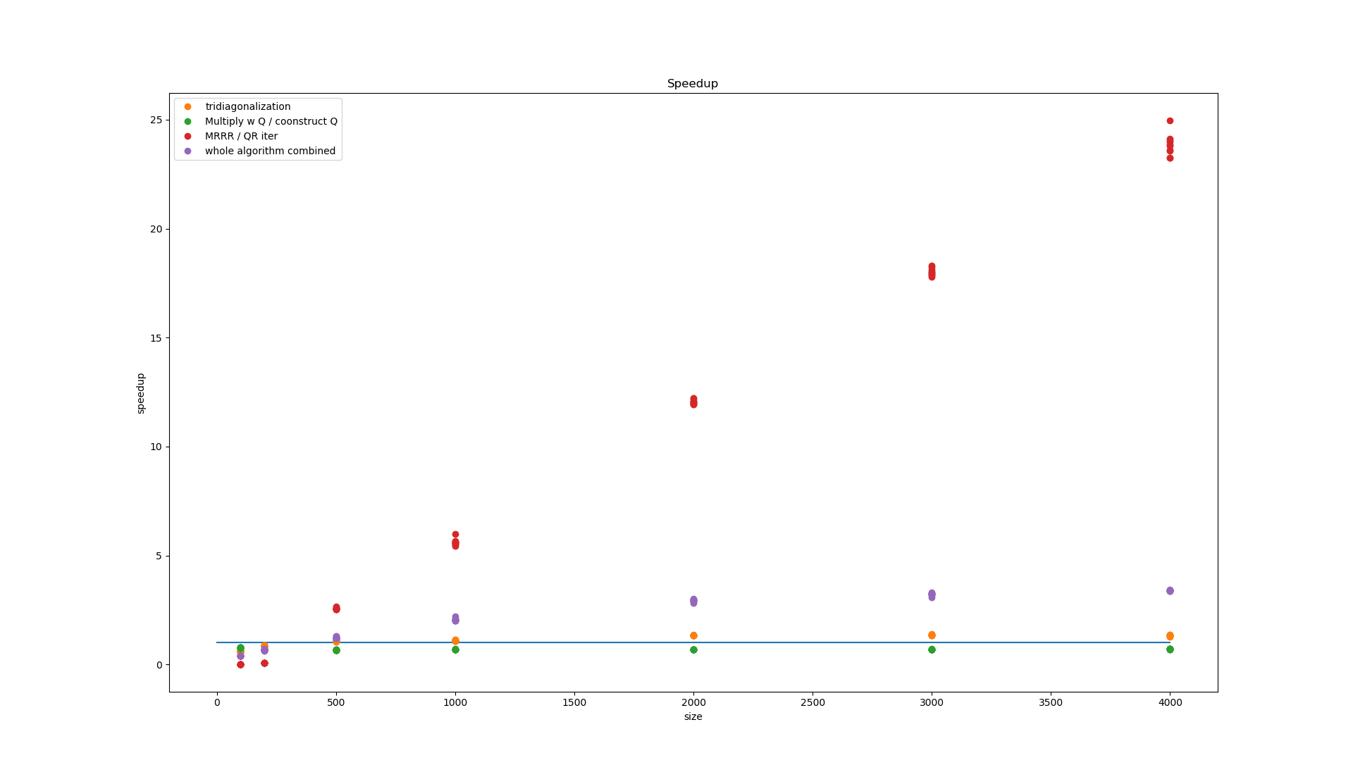Click the 2500 x-axis tick label
Image resolution: width=1353 pixels, height=777 pixels.
(813, 702)
